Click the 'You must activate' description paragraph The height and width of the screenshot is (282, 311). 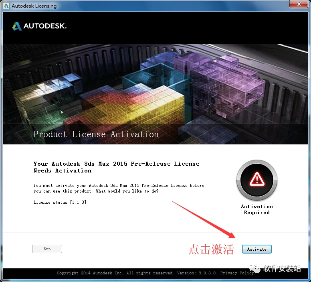tap(119, 188)
